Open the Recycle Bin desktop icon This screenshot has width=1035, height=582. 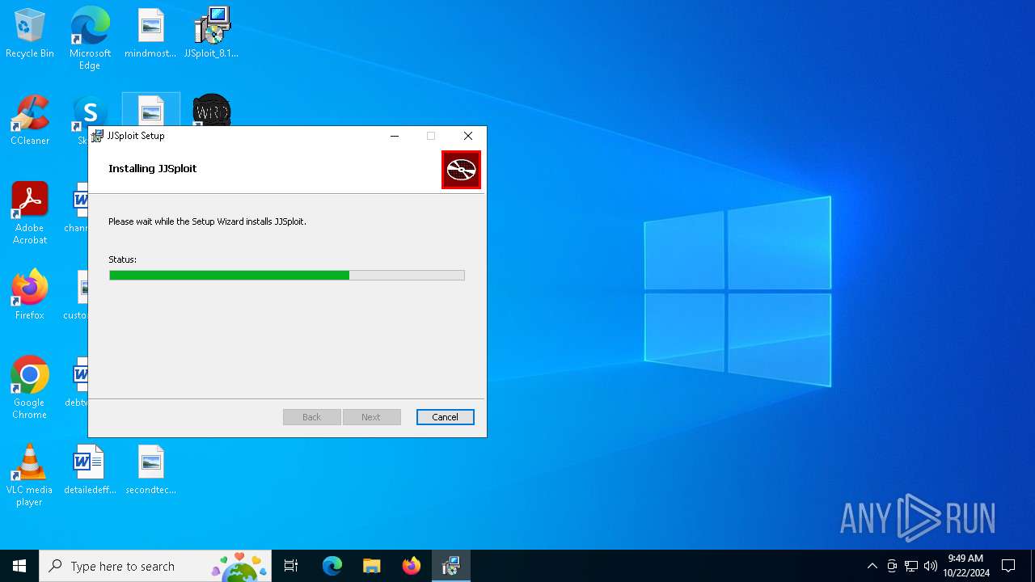tap(30, 34)
